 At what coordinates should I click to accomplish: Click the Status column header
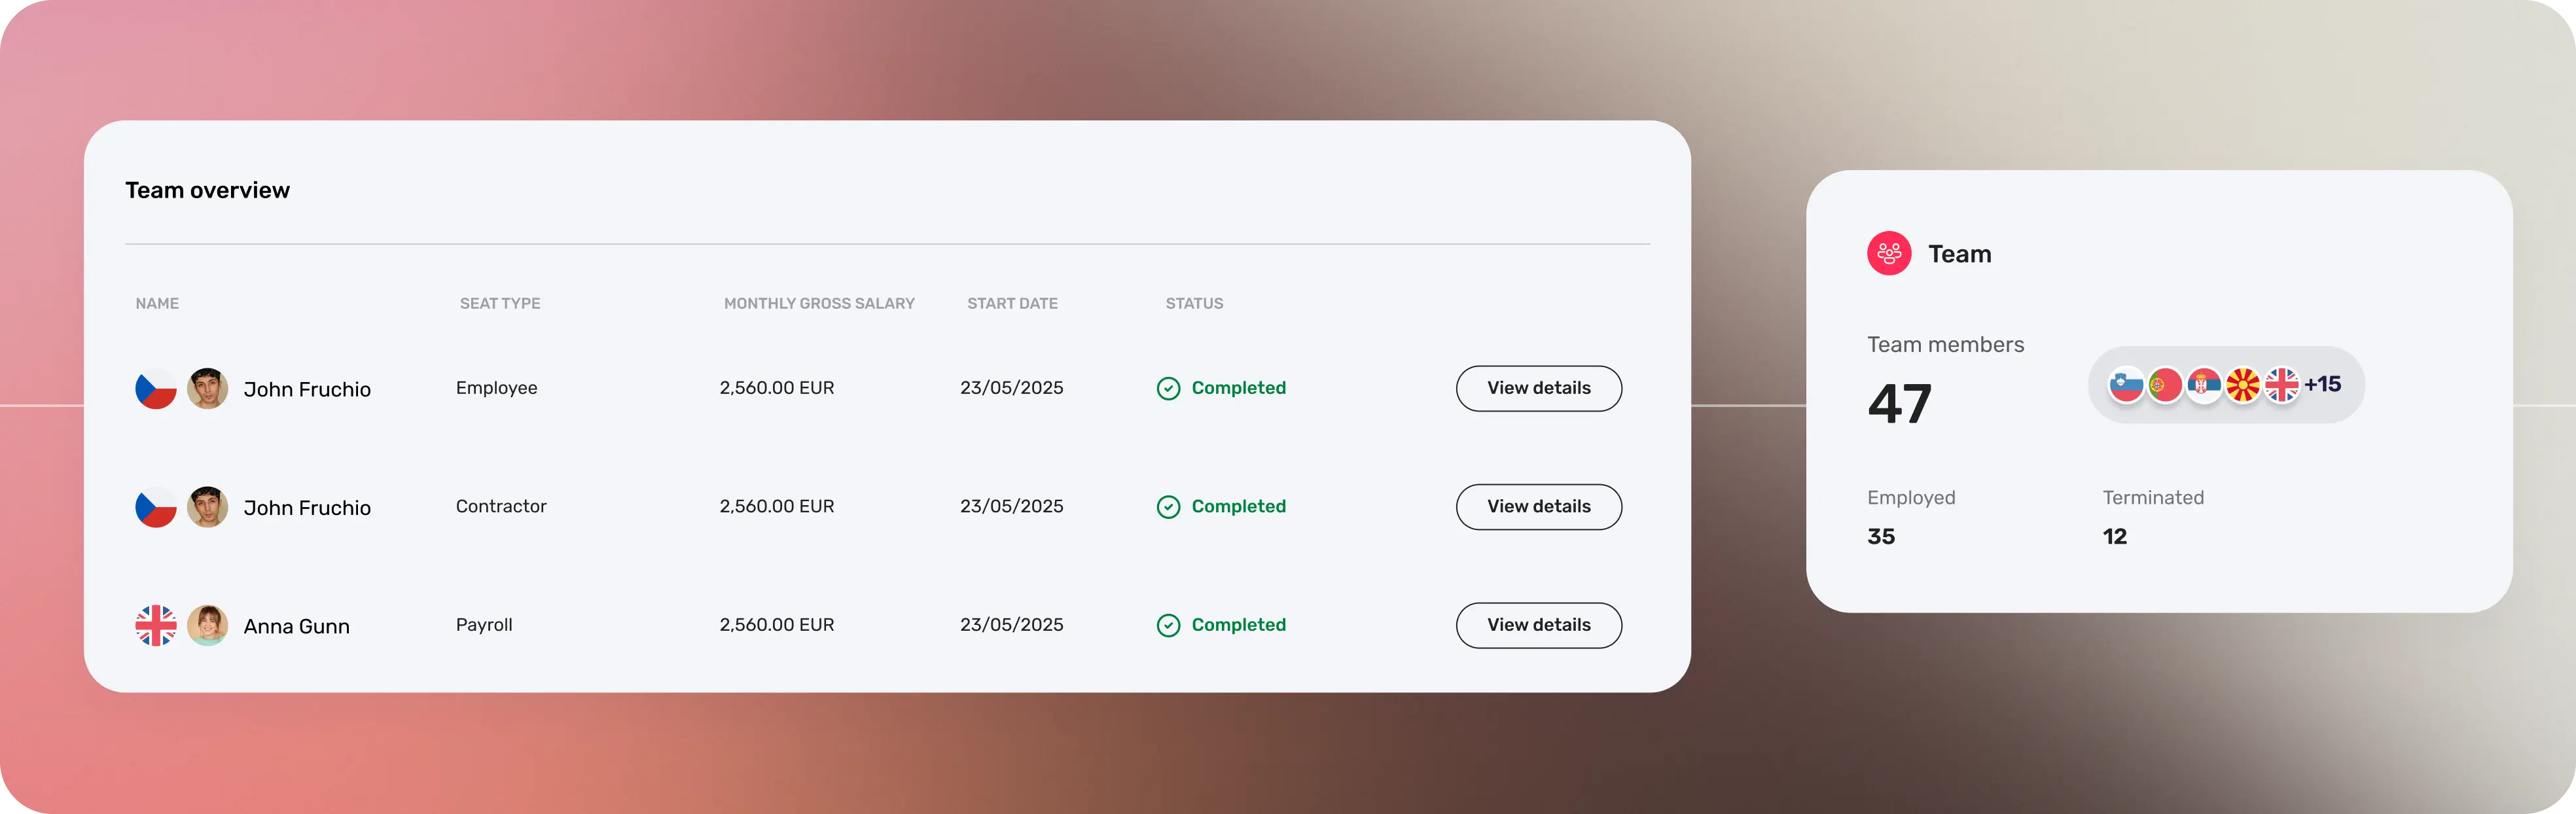[1194, 303]
